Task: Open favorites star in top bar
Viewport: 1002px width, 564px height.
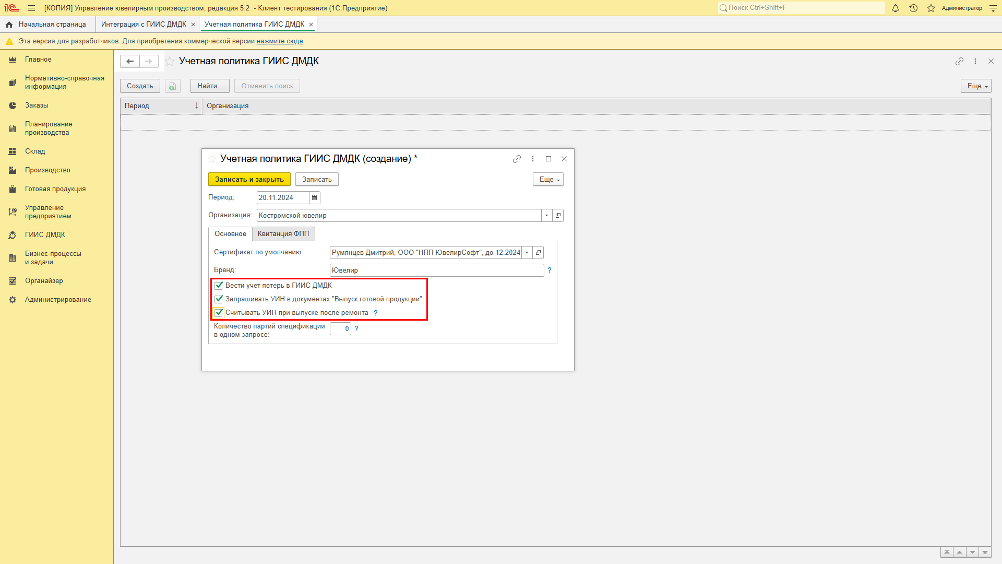Action: pyautogui.click(x=931, y=8)
